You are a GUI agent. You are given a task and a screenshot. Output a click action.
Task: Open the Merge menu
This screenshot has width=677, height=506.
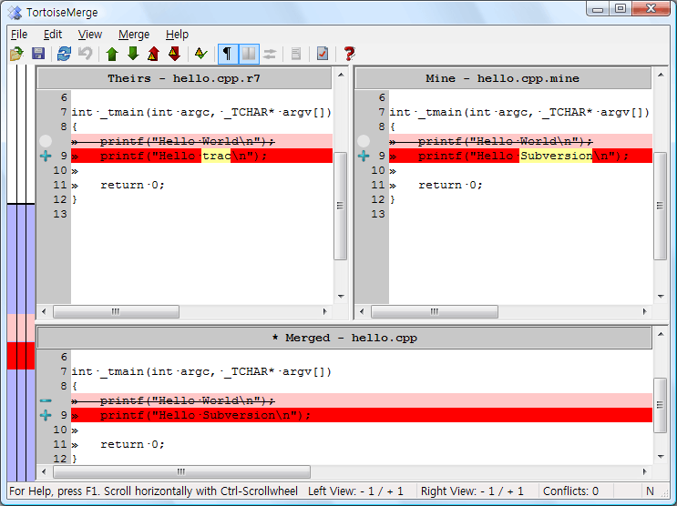(135, 35)
